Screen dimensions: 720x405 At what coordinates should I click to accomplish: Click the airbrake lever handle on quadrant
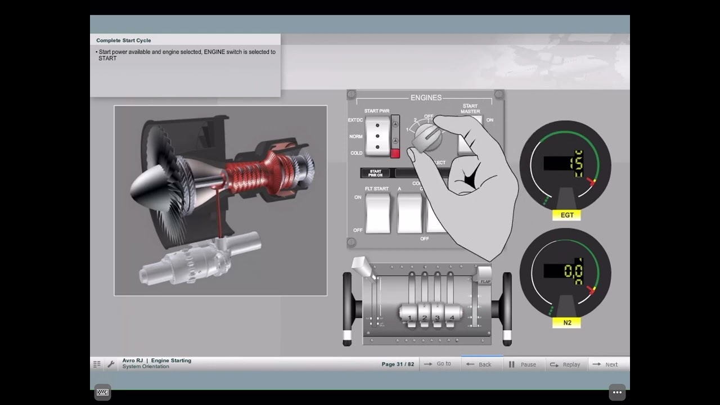tap(363, 268)
